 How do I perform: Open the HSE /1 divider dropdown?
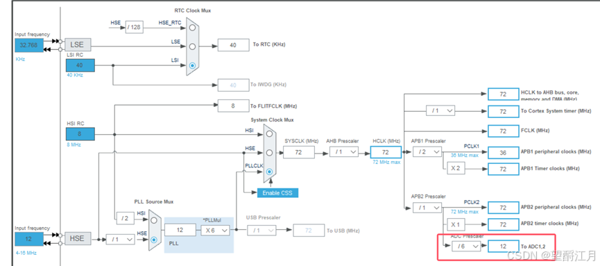(120, 239)
